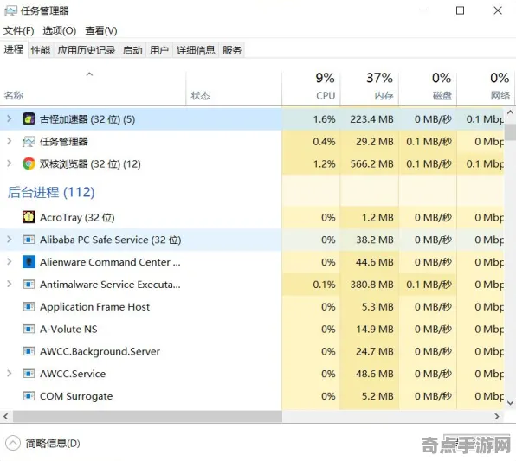Click the Alienware Command Center icon
This screenshot has width=516, height=461.
29,262
